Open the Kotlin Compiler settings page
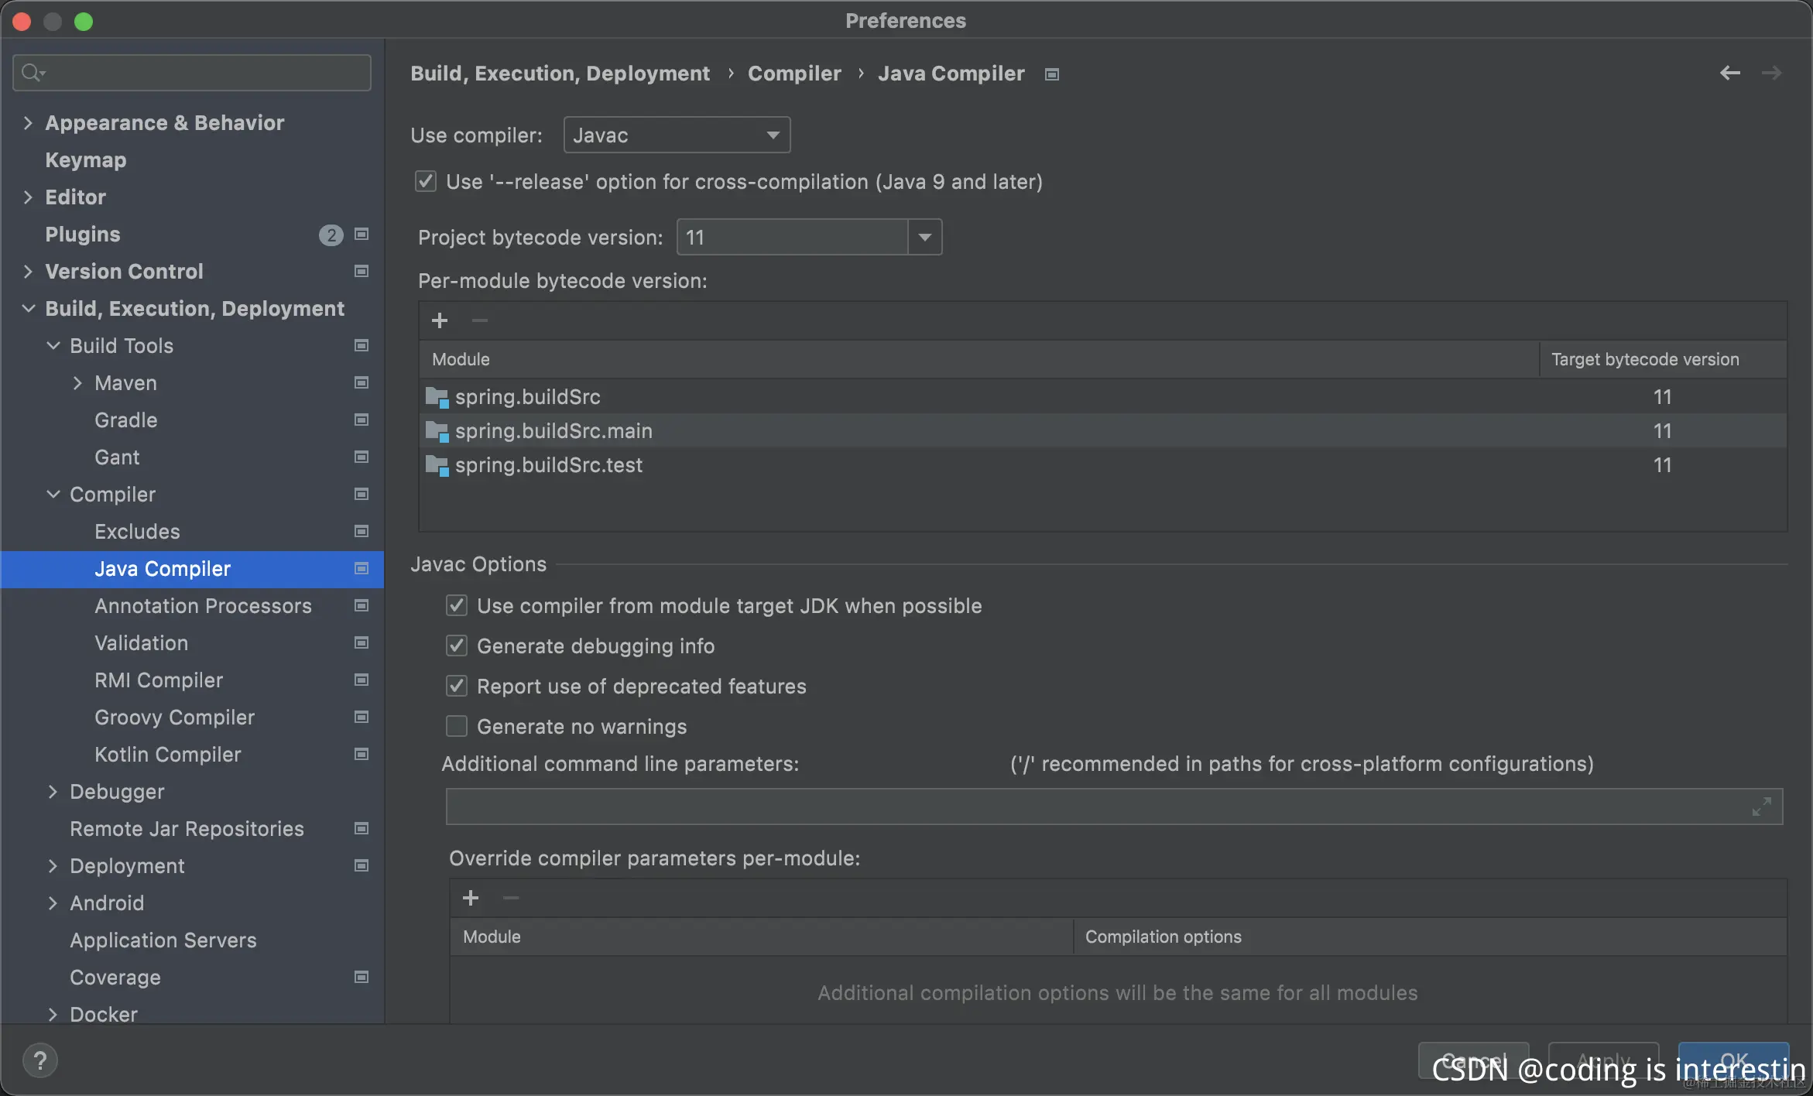 point(167,754)
